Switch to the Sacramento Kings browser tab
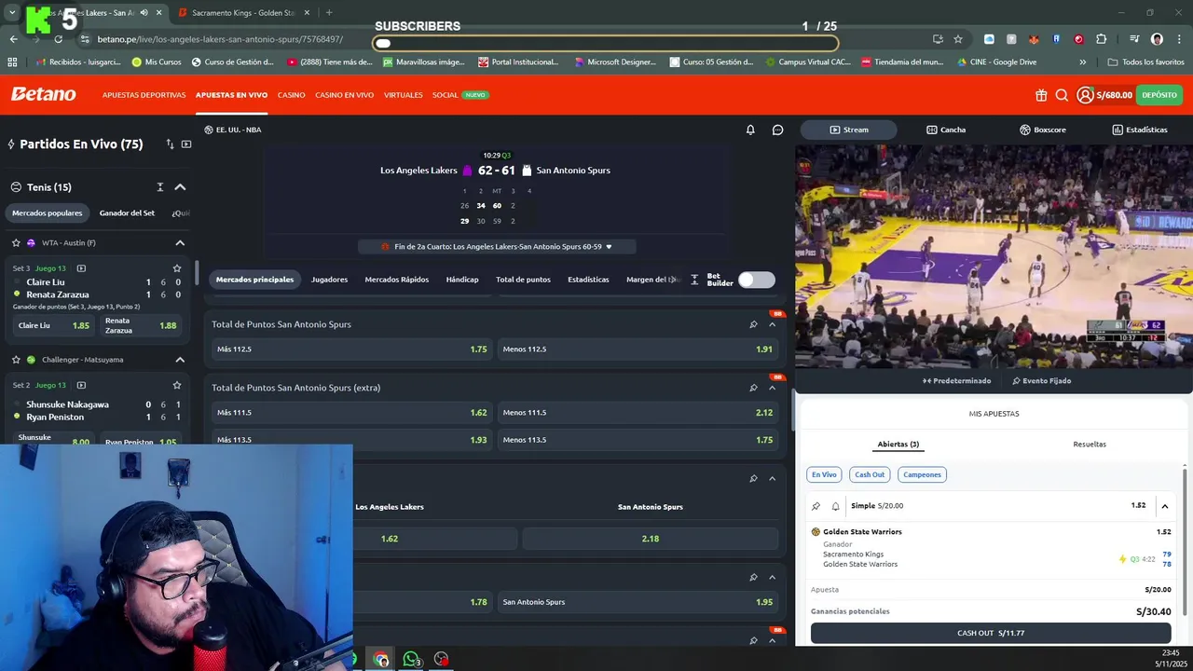 tap(242, 13)
